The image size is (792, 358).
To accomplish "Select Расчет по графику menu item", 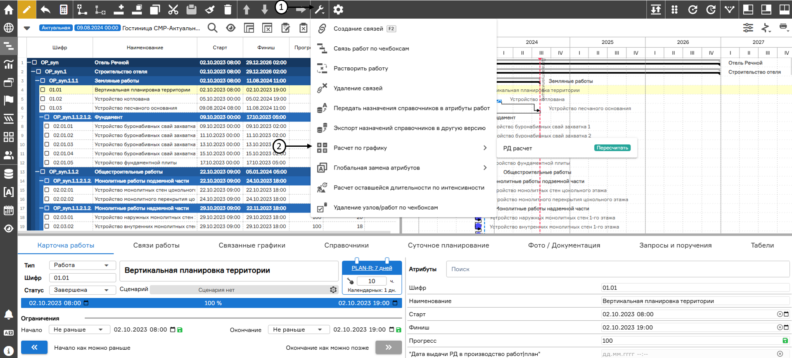I will pos(403,148).
